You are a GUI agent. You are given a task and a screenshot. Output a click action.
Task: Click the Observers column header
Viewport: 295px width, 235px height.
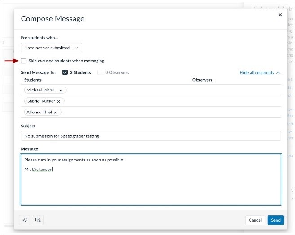(202, 80)
